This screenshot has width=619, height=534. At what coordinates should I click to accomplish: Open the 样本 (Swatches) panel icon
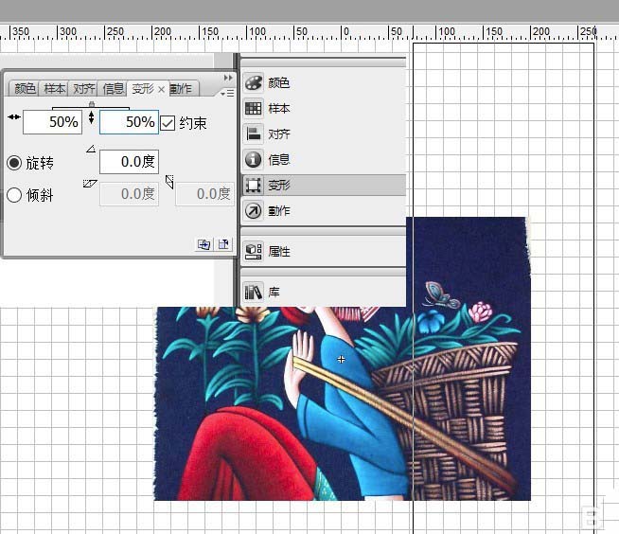point(253,108)
